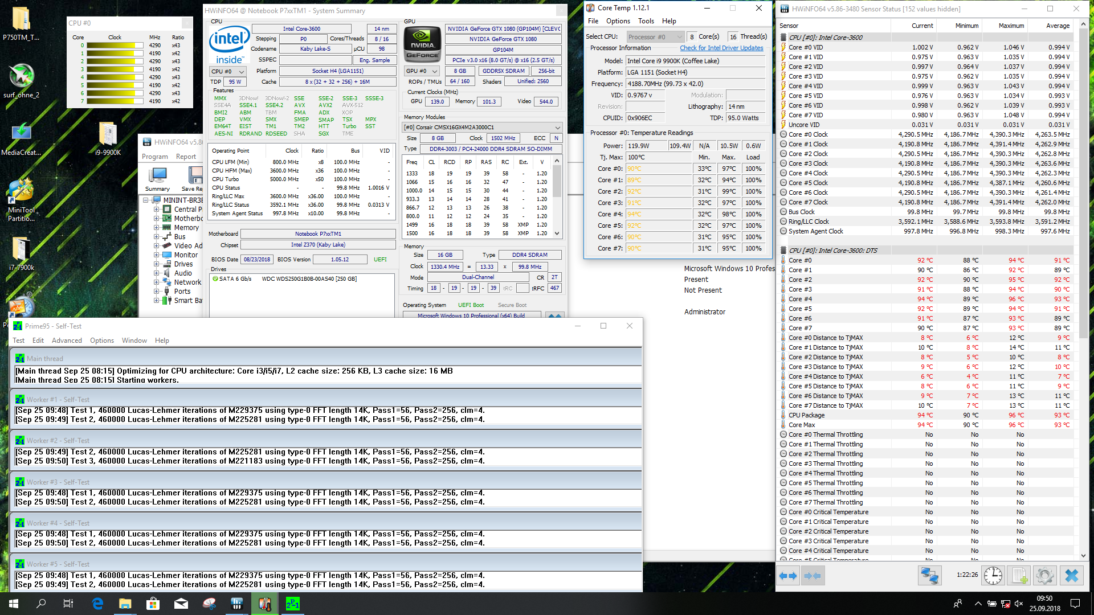Open the Options menu in Core Temp
1094x615 pixels.
618,20
